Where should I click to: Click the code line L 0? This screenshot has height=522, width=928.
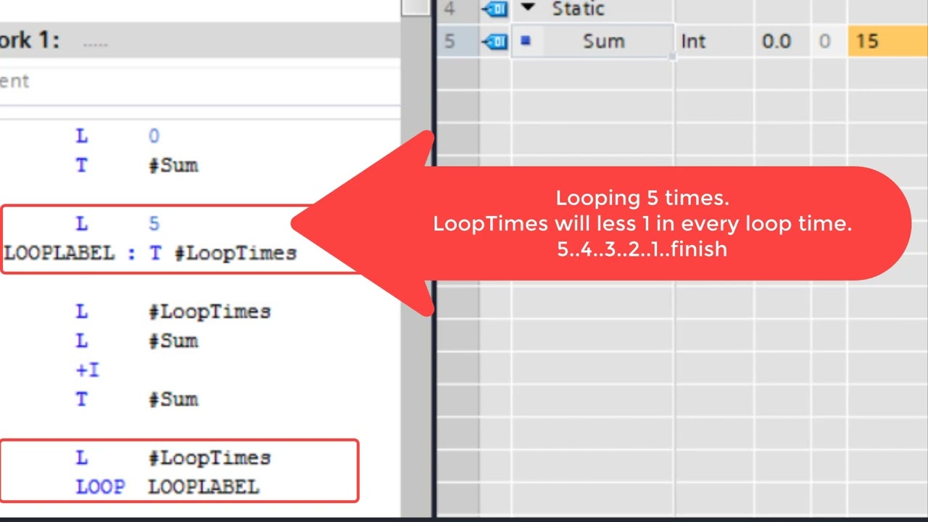coord(117,136)
